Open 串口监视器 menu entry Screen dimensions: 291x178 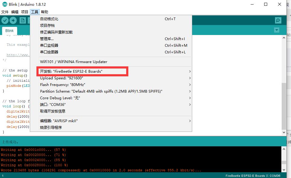click(111, 45)
